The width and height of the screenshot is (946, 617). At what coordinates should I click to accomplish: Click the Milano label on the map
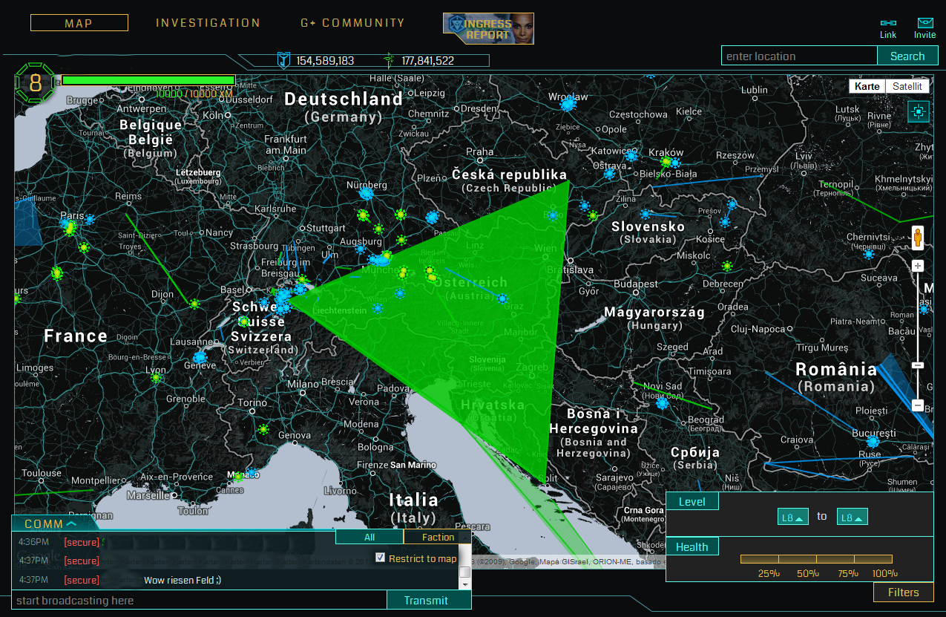[303, 384]
